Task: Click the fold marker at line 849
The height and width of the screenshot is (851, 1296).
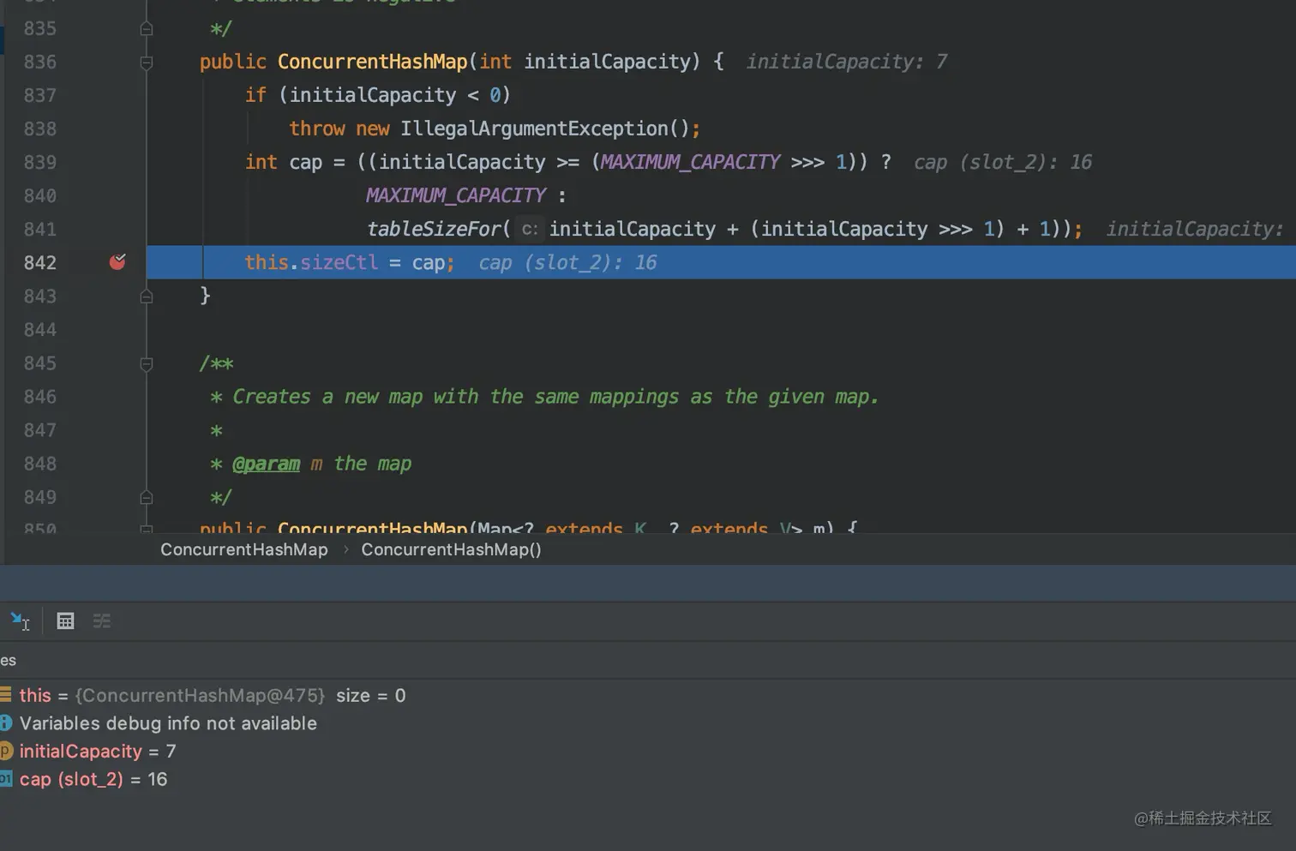Action: 147,497
